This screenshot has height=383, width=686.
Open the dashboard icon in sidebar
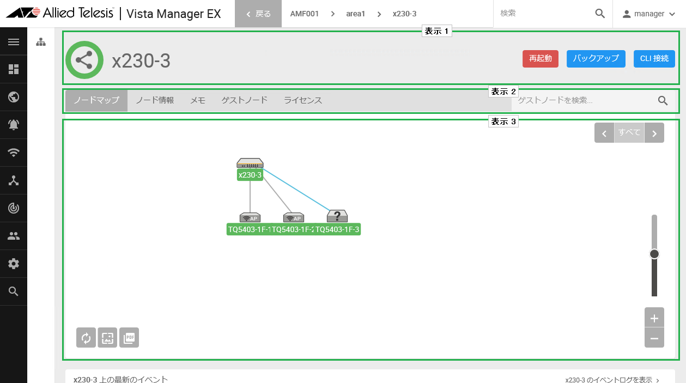pyautogui.click(x=14, y=69)
